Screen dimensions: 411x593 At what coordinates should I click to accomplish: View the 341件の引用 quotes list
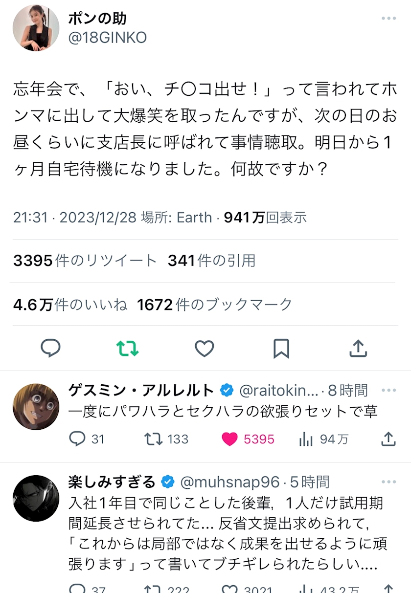point(211,261)
